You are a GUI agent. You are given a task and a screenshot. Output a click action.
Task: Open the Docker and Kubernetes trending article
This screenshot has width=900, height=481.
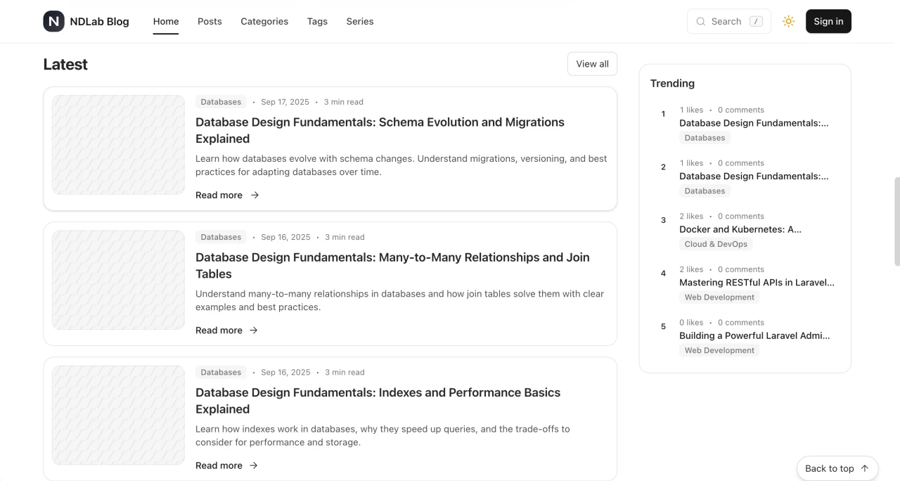tap(740, 229)
